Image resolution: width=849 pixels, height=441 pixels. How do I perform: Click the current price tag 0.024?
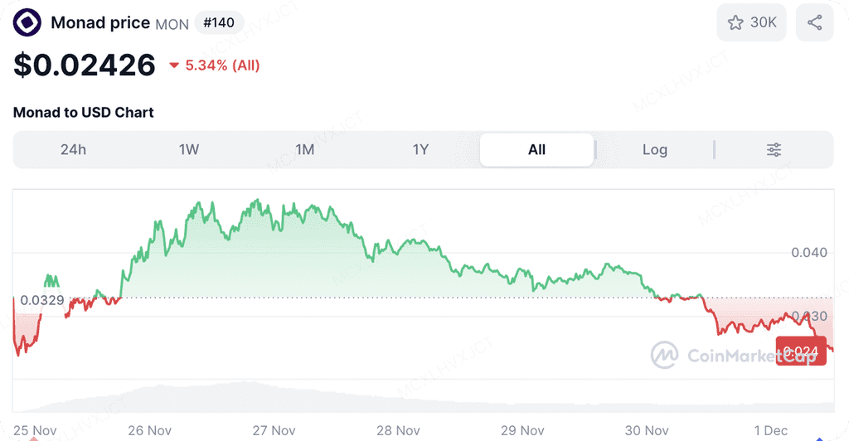point(801,351)
